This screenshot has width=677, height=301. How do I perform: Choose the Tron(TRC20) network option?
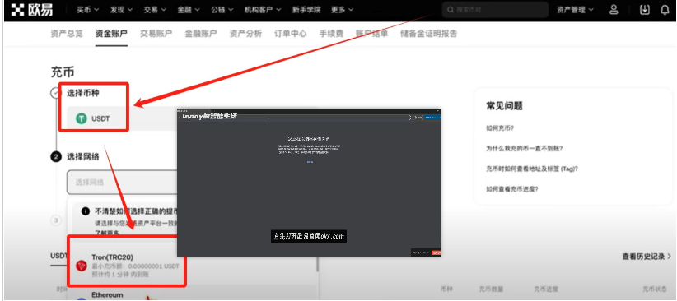(x=127, y=265)
